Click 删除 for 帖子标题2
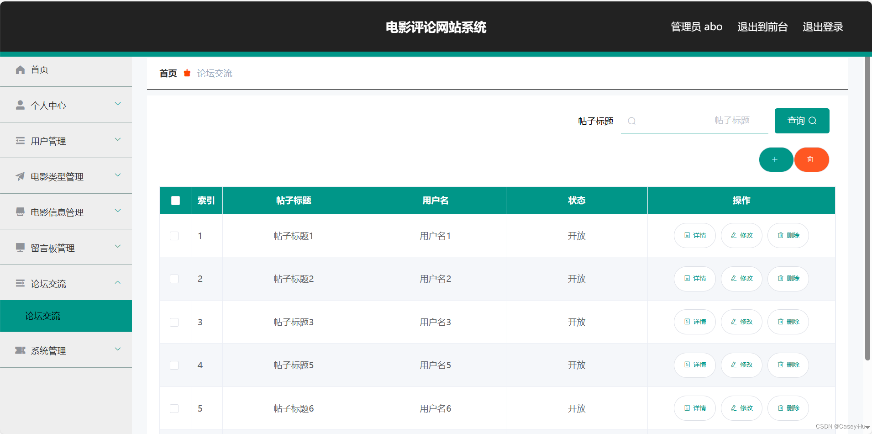 [x=788, y=279]
